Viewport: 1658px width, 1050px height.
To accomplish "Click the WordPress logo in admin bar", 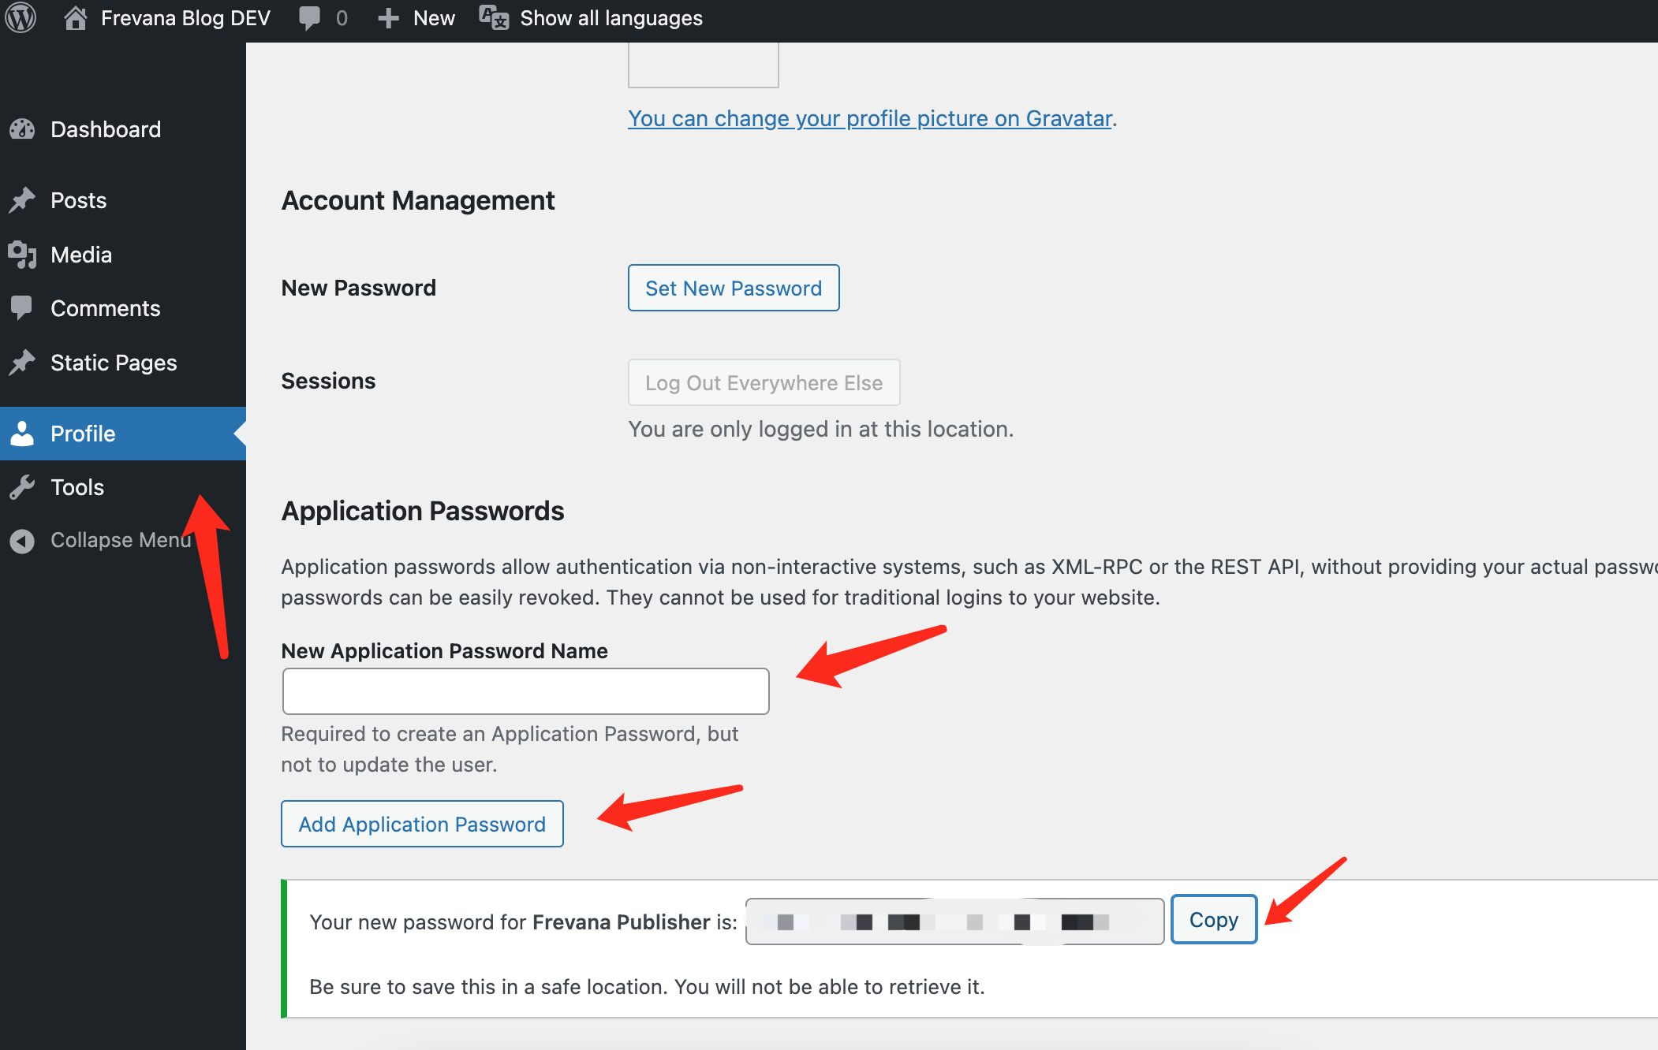I will 21,17.
